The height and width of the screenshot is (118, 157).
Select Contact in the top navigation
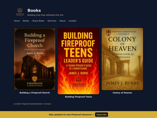click(x=72, y=21)
